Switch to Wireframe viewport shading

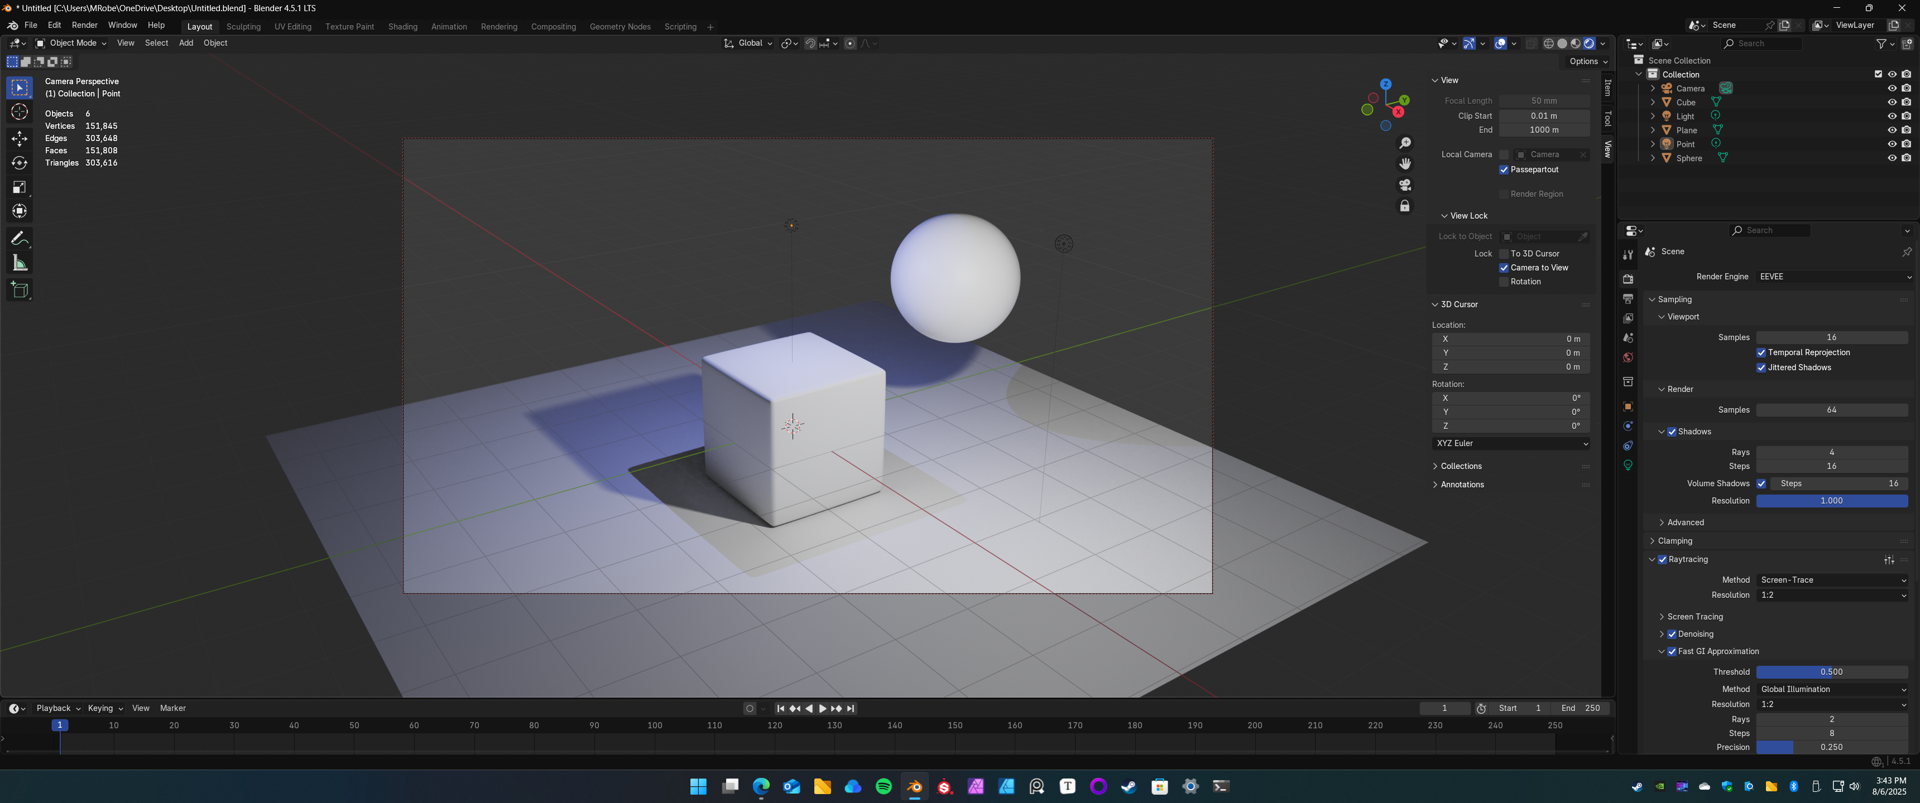tap(1549, 43)
